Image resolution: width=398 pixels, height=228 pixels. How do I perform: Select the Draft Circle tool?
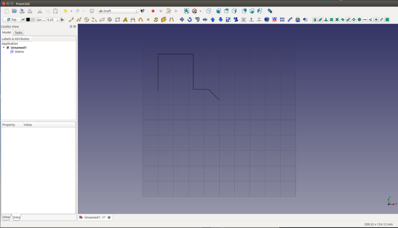tap(87, 20)
